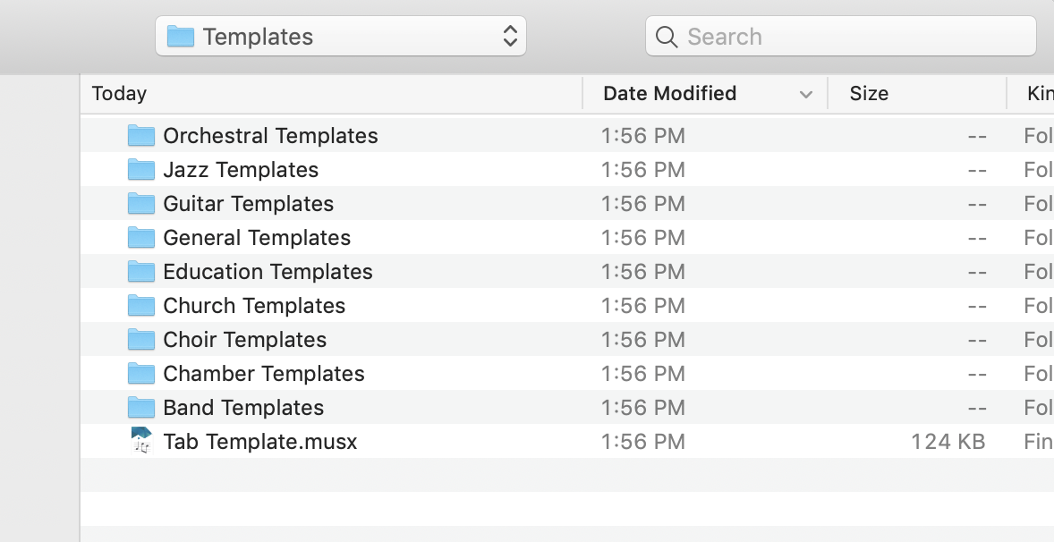The image size is (1054, 542).
Task: Click the Band Templates folder icon
Action: 141,408
